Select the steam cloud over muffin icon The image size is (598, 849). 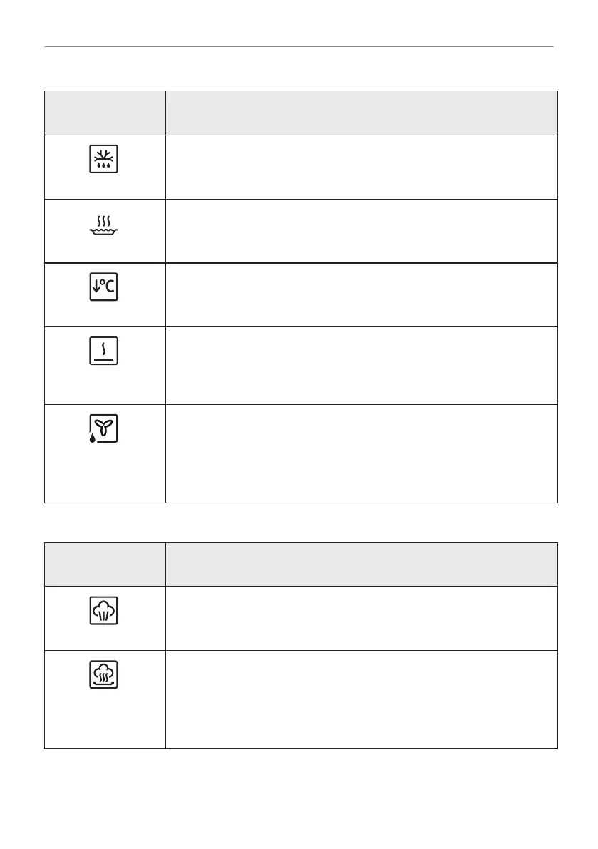point(103,610)
